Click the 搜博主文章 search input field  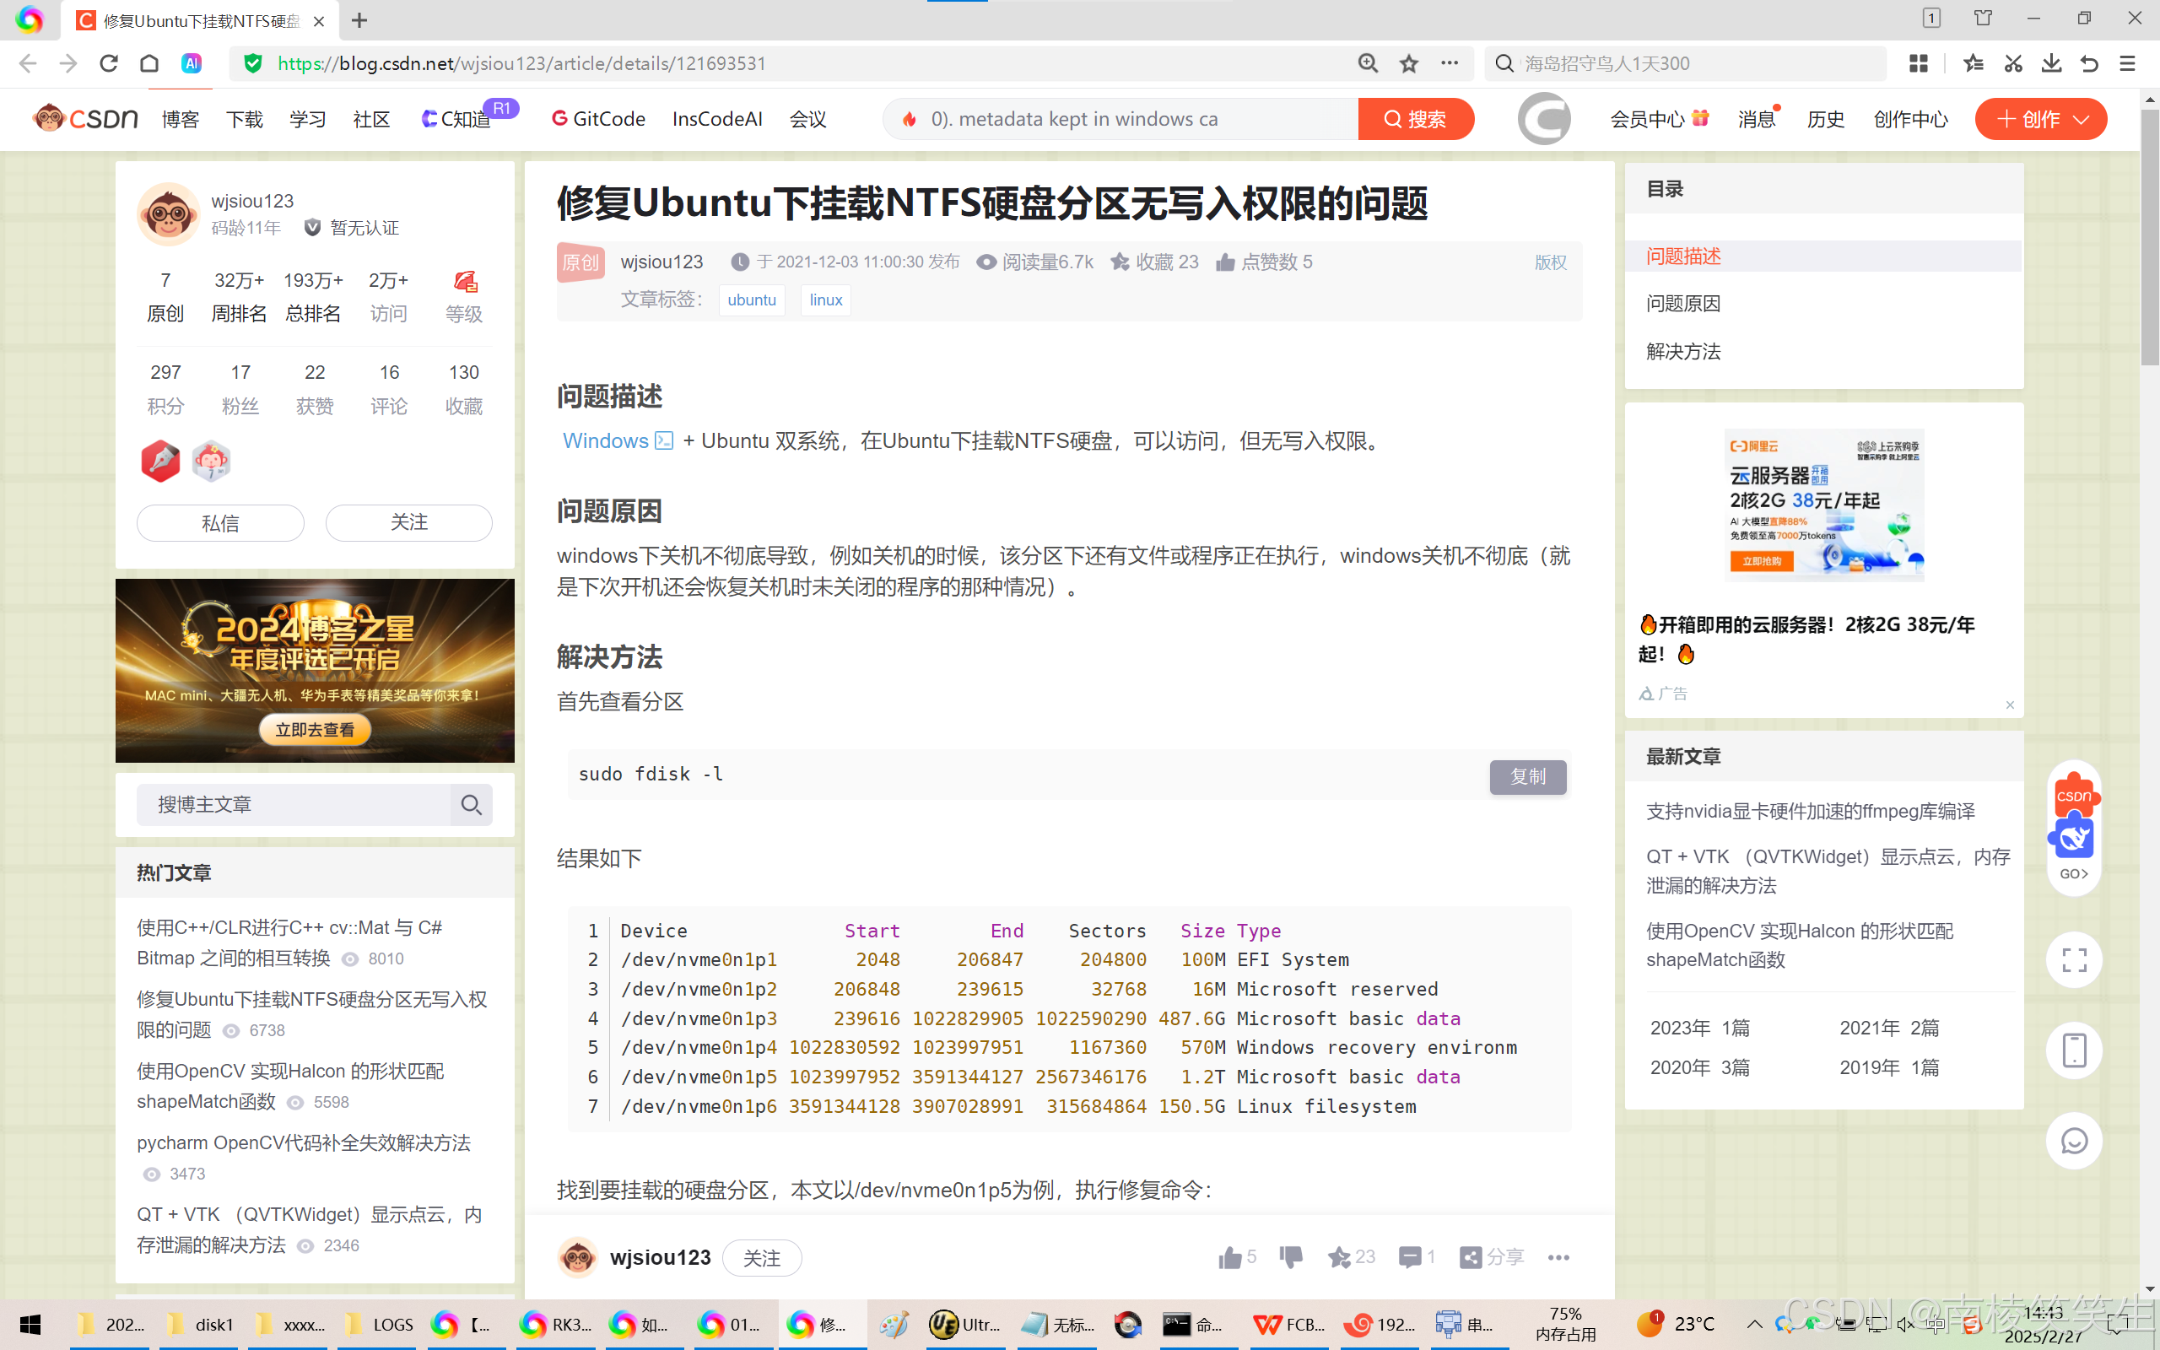294,804
